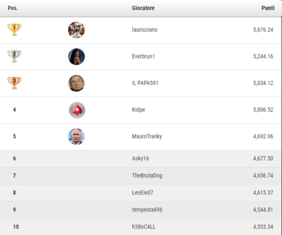
Task: Open player laurisciano's name
Action: point(145,30)
